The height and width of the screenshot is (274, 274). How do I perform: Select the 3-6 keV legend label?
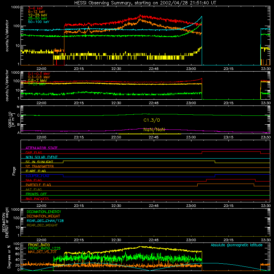(36, 8)
